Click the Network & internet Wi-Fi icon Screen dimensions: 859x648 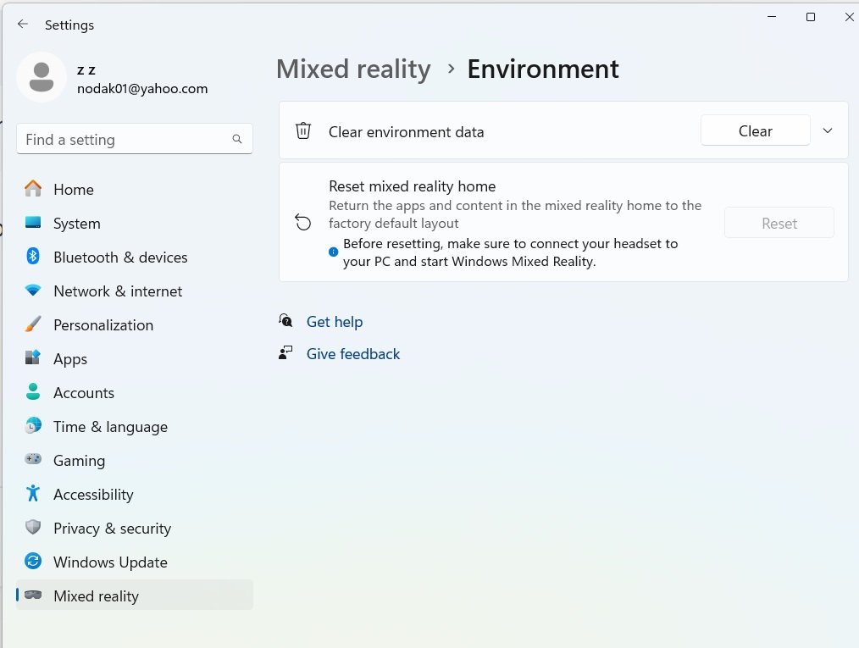pyautogui.click(x=33, y=291)
